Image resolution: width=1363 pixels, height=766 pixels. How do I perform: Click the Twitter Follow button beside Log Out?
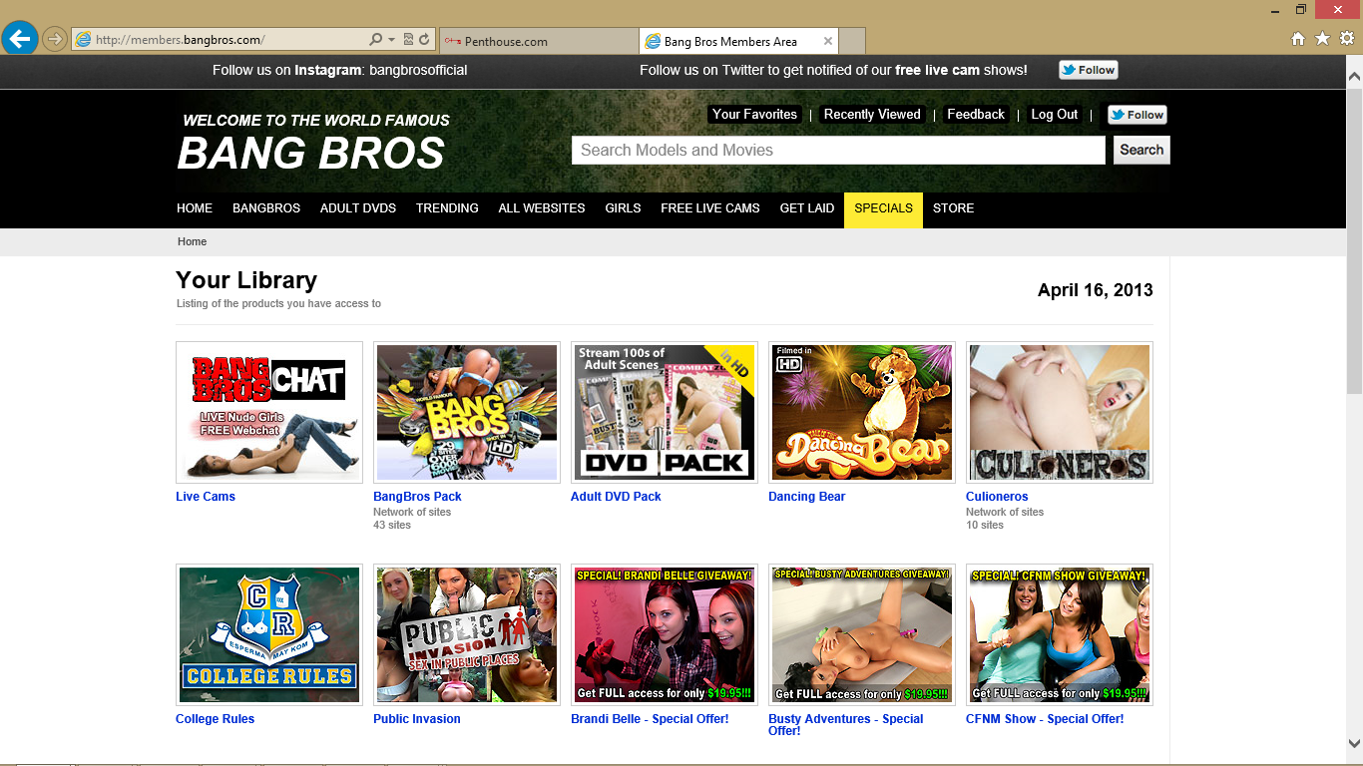tap(1136, 115)
